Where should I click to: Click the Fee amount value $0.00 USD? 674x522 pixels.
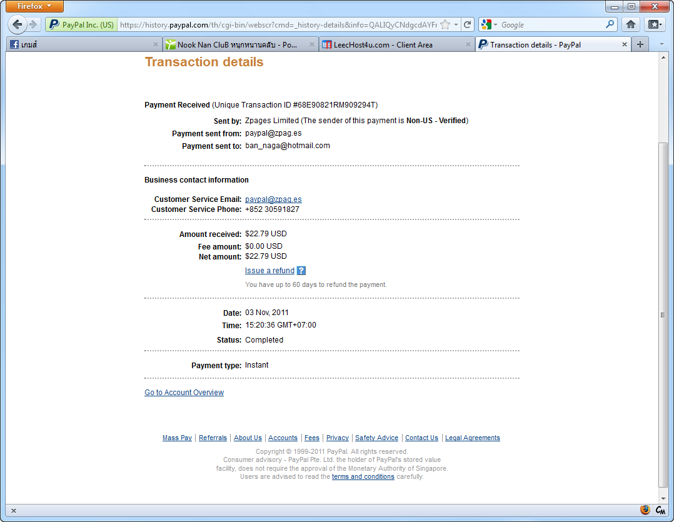264,246
